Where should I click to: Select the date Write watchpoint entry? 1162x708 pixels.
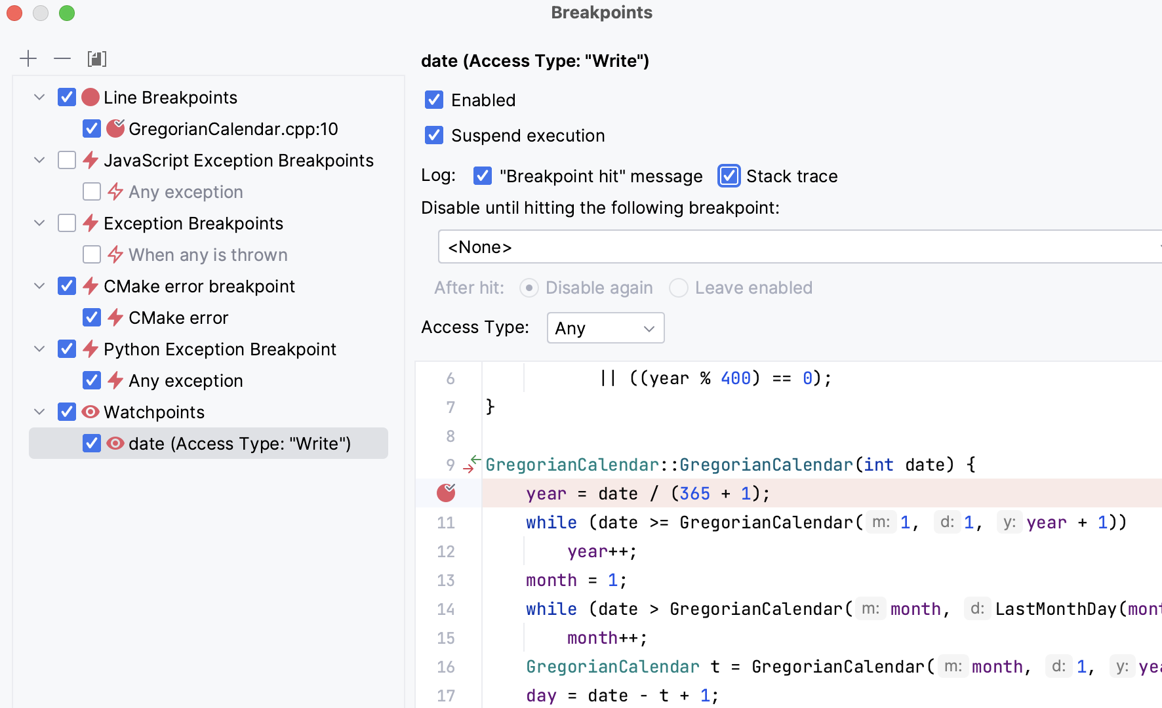[x=239, y=444]
